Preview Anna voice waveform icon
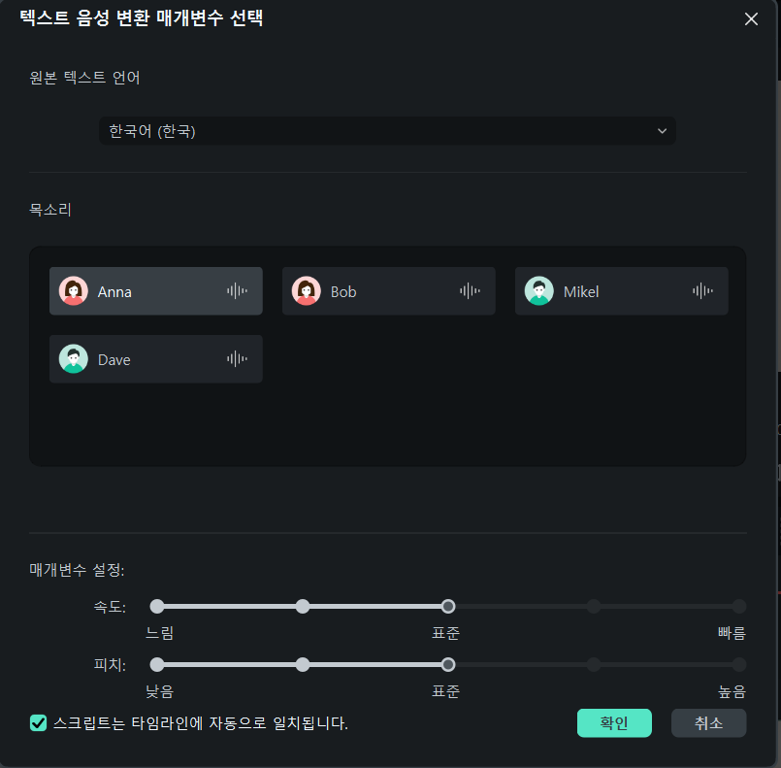The height and width of the screenshot is (768, 781). pos(237,290)
